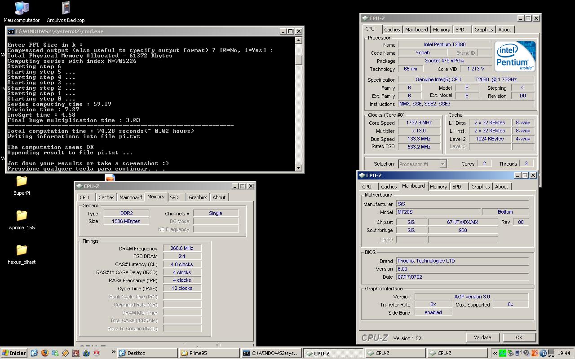Switch to the Graphics tab in the Mainboard CPU-Z window
Viewport: 575px width, 359px height.
481,187
